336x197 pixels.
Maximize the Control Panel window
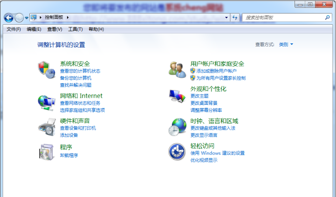click(x=310, y=5)
